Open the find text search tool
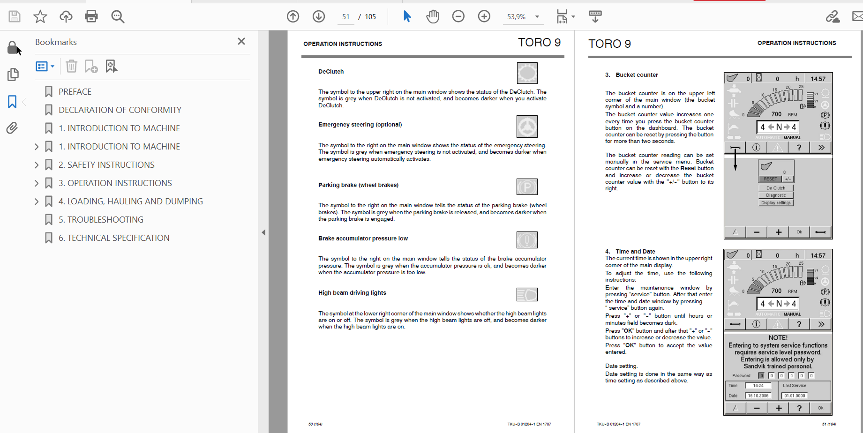 pyautogui.click(x=118, y=16)
